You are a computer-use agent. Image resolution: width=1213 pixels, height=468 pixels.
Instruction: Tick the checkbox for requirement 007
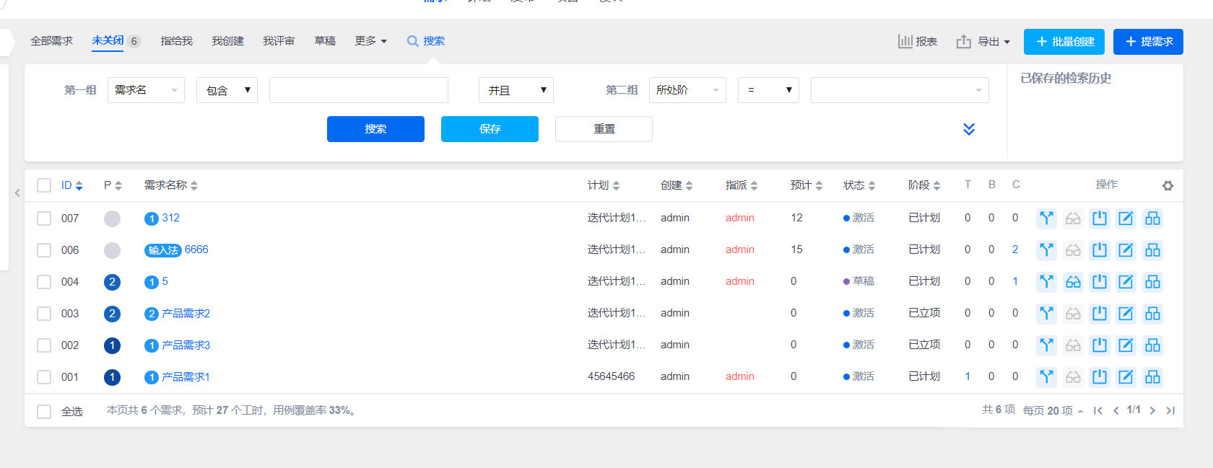(44, 218)
